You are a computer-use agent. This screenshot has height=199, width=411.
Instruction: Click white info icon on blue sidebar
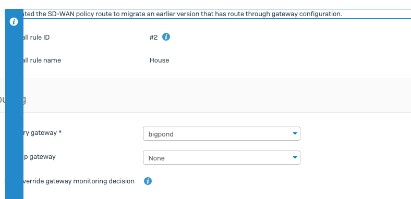click(14, 22)
